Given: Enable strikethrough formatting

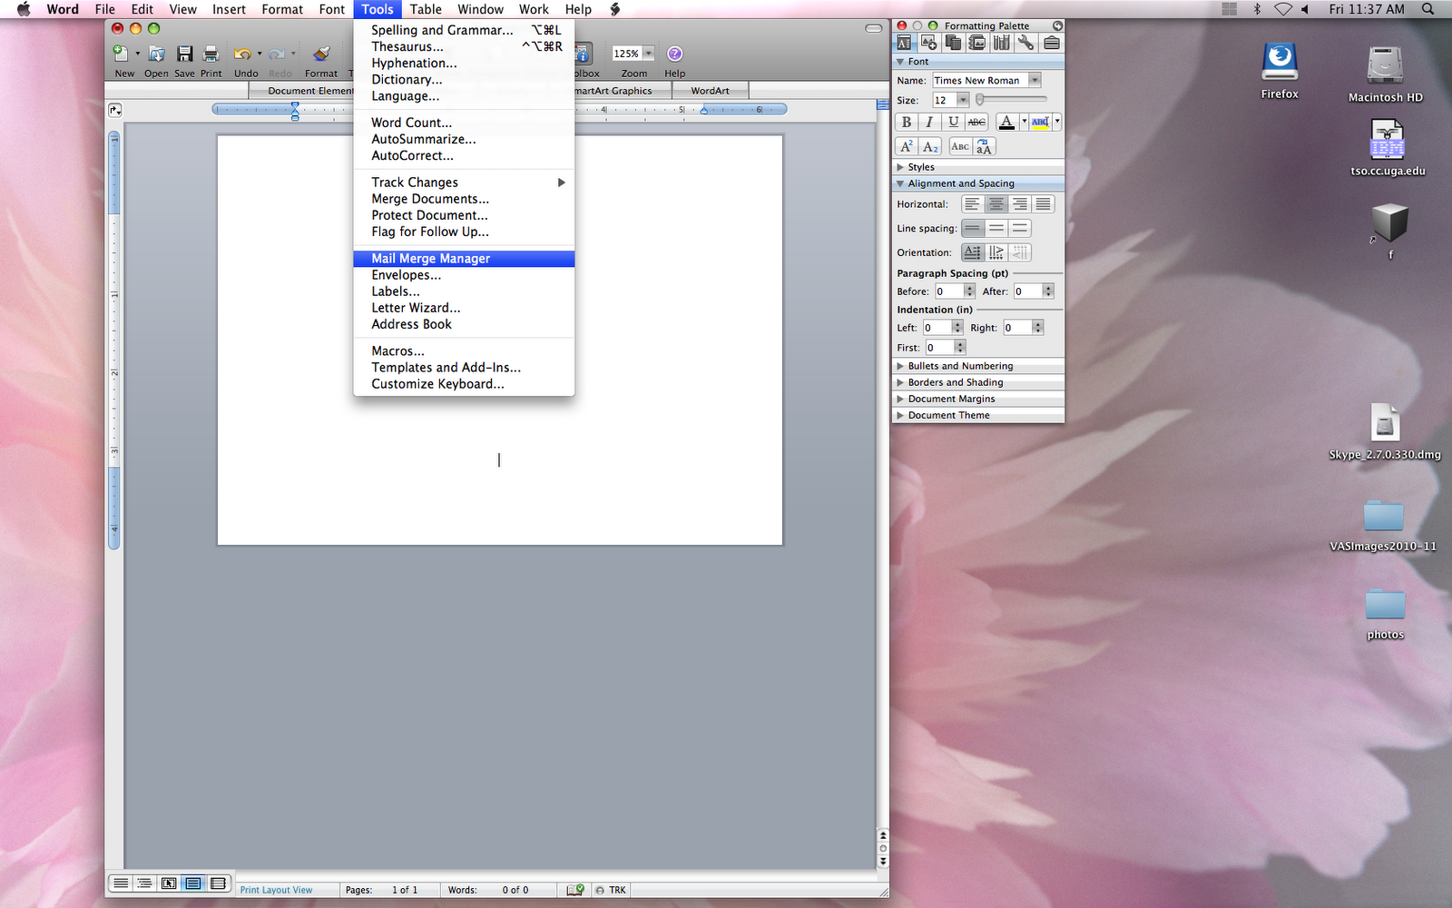Looking at the screenshot, I should point(977,122).
